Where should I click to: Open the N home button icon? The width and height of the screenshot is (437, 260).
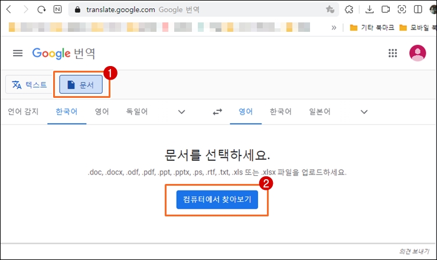[57, 9]
